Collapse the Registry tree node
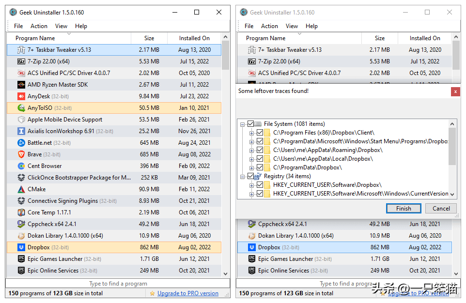 click(x=243, y=177)
